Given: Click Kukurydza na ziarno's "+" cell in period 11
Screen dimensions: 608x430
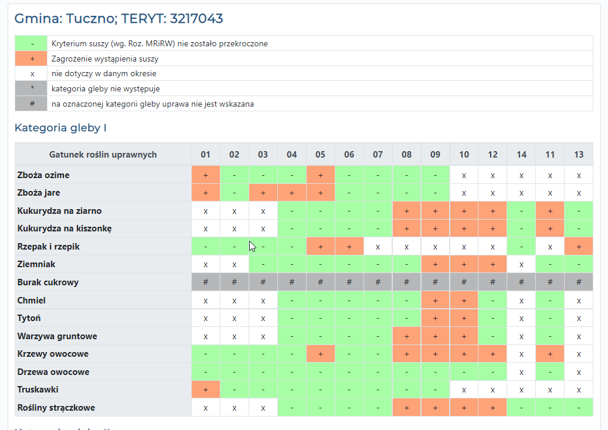Looking at the screenshot, I should 550,211.
